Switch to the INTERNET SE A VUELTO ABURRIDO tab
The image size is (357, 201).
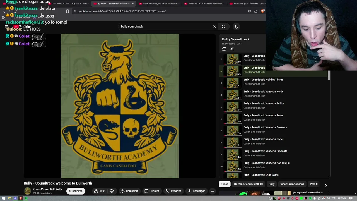pos(204,4)
